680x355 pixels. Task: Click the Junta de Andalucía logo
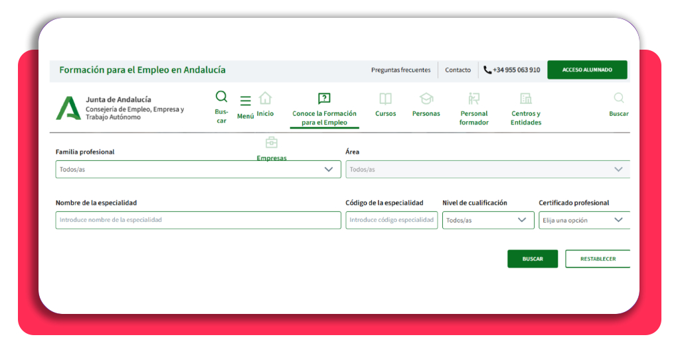coord(68,108)
